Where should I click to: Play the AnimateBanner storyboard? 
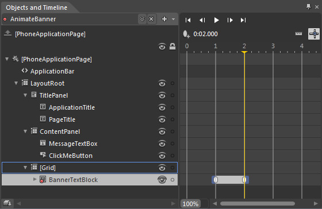pos(216,20)
